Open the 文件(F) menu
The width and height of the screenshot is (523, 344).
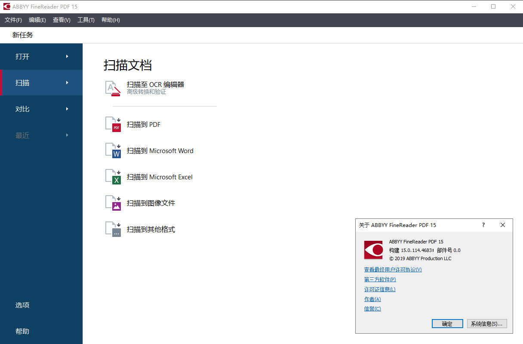(x=13, y=20)
